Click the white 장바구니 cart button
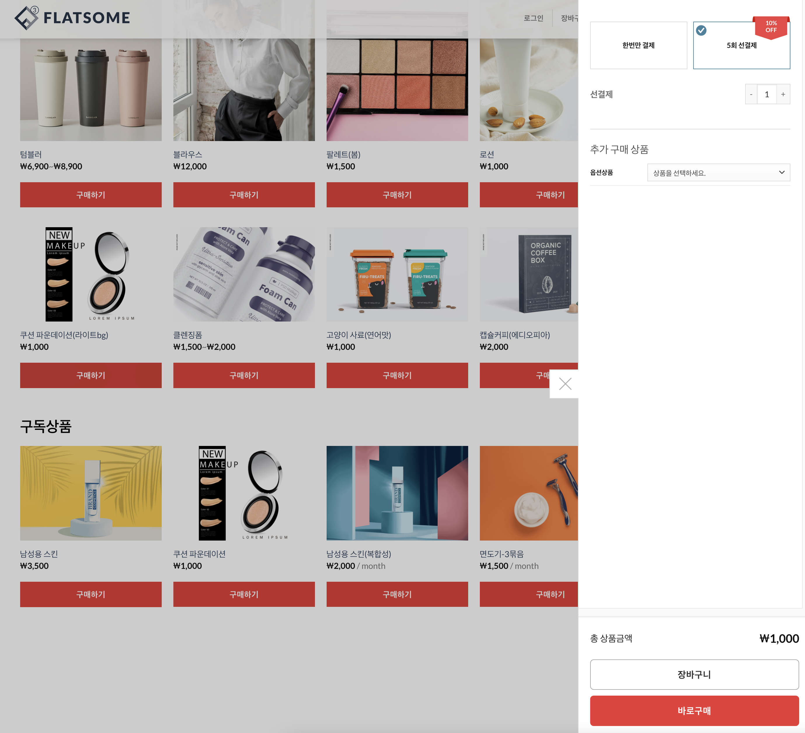Image resolution: width=805 pixels, height=733 pixels. point(694,674)
